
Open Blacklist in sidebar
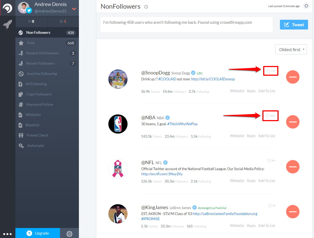pyautogui.click(x=47, y=125)
